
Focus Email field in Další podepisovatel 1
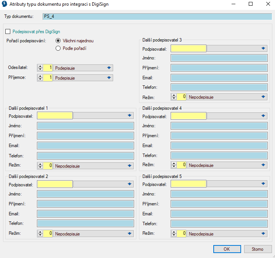(85, 146)
